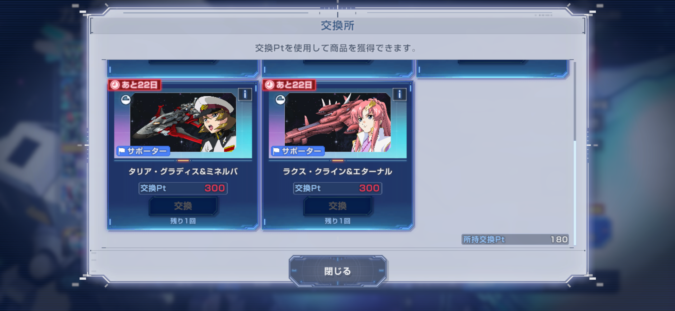
Task: Open info icon on Lacus Clyne card
Action: (x=399, y=94)
